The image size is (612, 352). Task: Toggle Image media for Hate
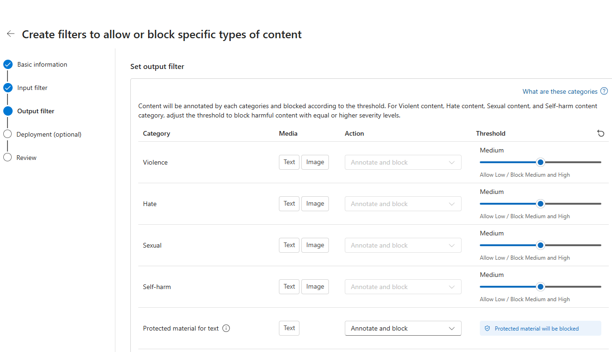[x=315, y=204]
